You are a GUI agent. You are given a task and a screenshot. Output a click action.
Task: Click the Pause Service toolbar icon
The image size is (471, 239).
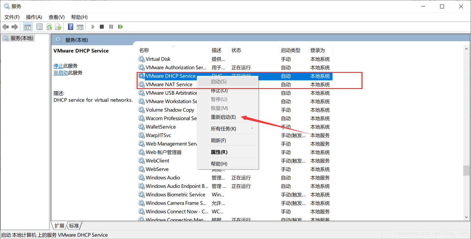coord(111,27)
